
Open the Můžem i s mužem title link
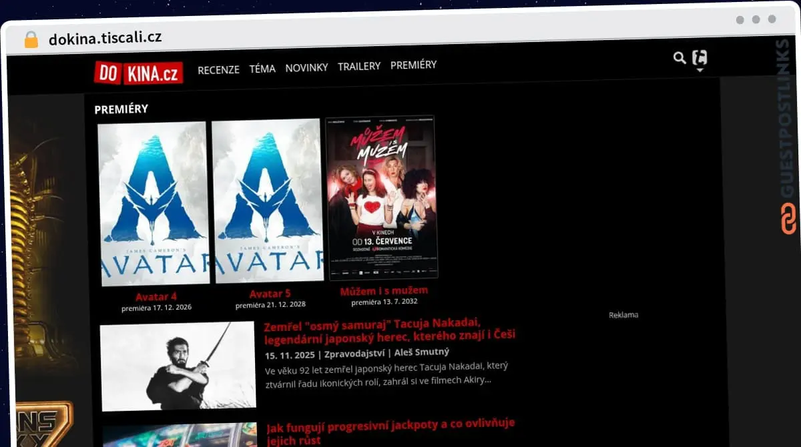tap(384, 291)
